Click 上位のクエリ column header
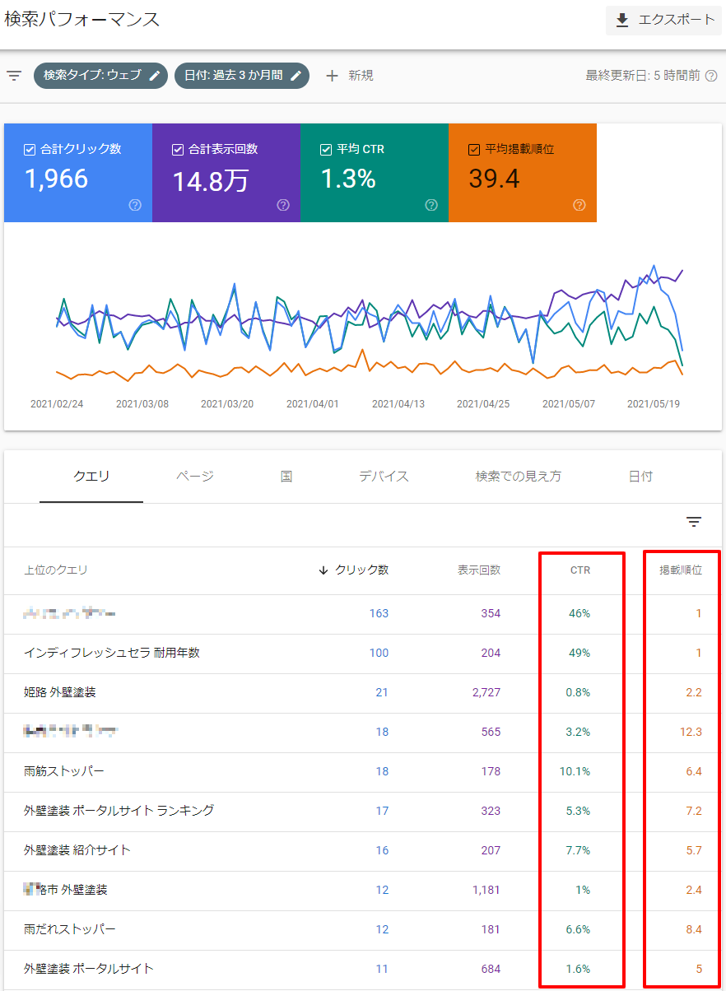This screenshot has height=991, width=726. (56, 570)
